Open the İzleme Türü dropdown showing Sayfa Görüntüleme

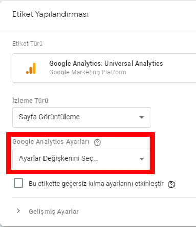point(82,117)
